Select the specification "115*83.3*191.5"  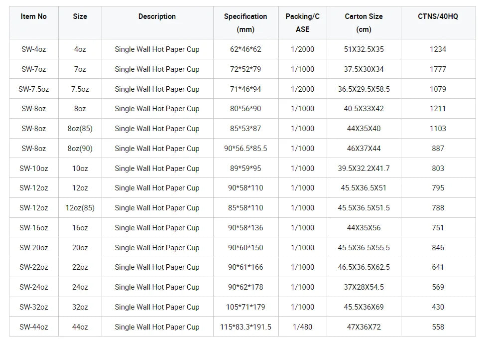tap(245, 327)
